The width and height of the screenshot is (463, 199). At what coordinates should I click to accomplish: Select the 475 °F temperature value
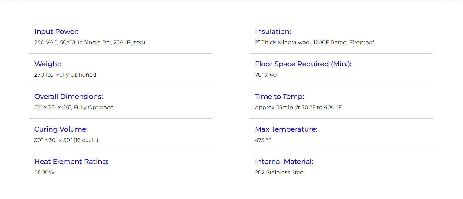(x=263, y=140)
